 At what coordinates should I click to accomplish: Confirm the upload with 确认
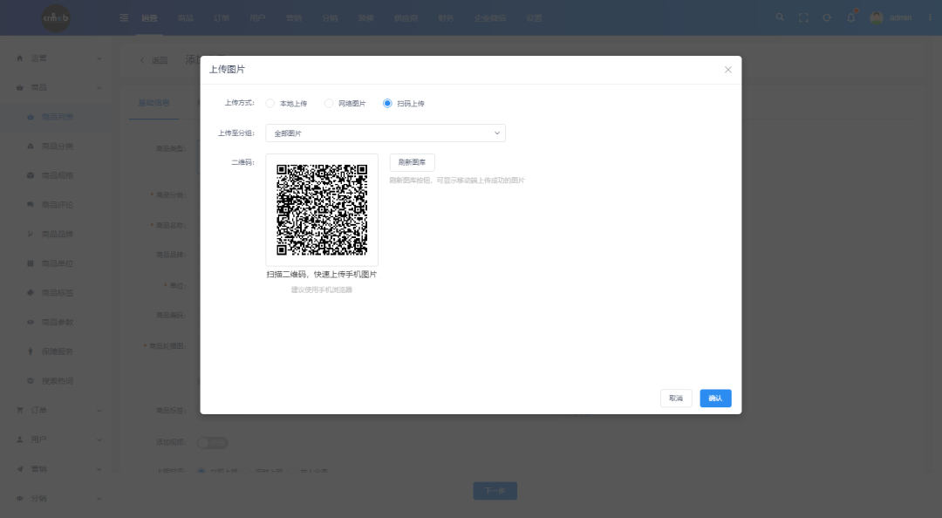[x=715, y=398]
